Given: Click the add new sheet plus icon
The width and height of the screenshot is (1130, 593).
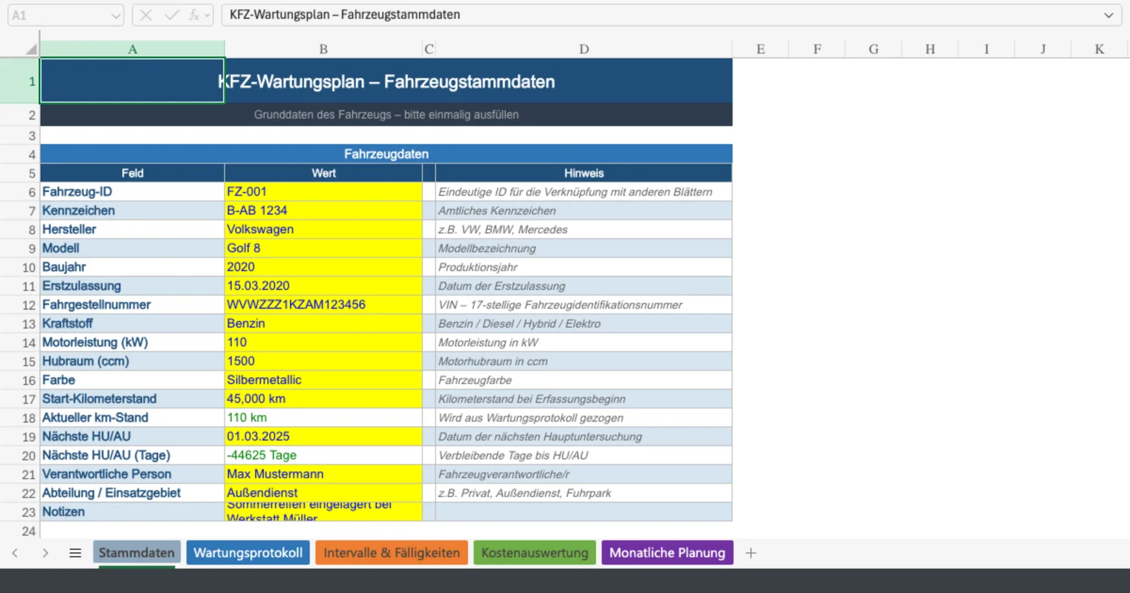Looking at the screenshot, I should (751, 553).
